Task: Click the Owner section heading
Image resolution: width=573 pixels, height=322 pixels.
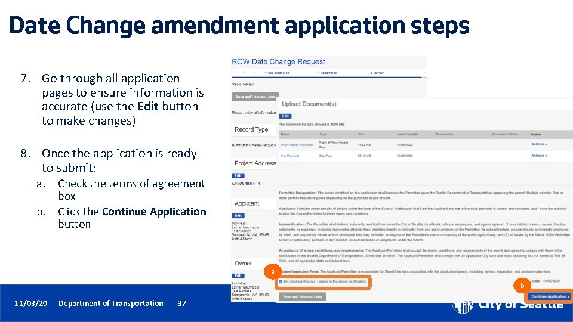Action: click(243, 263)
